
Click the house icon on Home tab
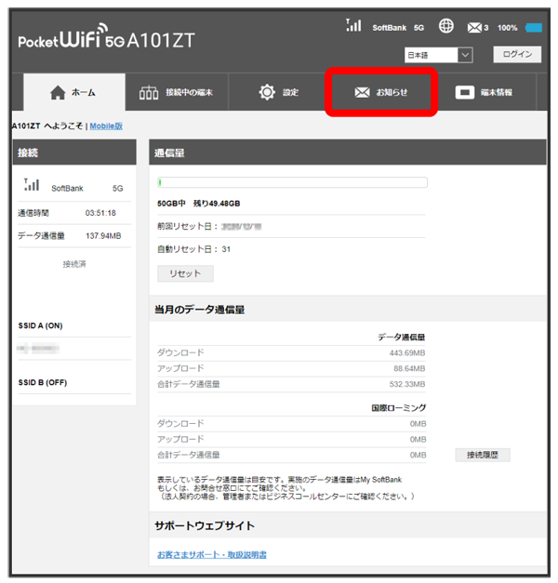pyautogui.click(x=58, y=92)
